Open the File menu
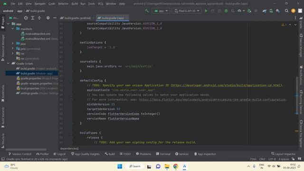 pos(13,4)
